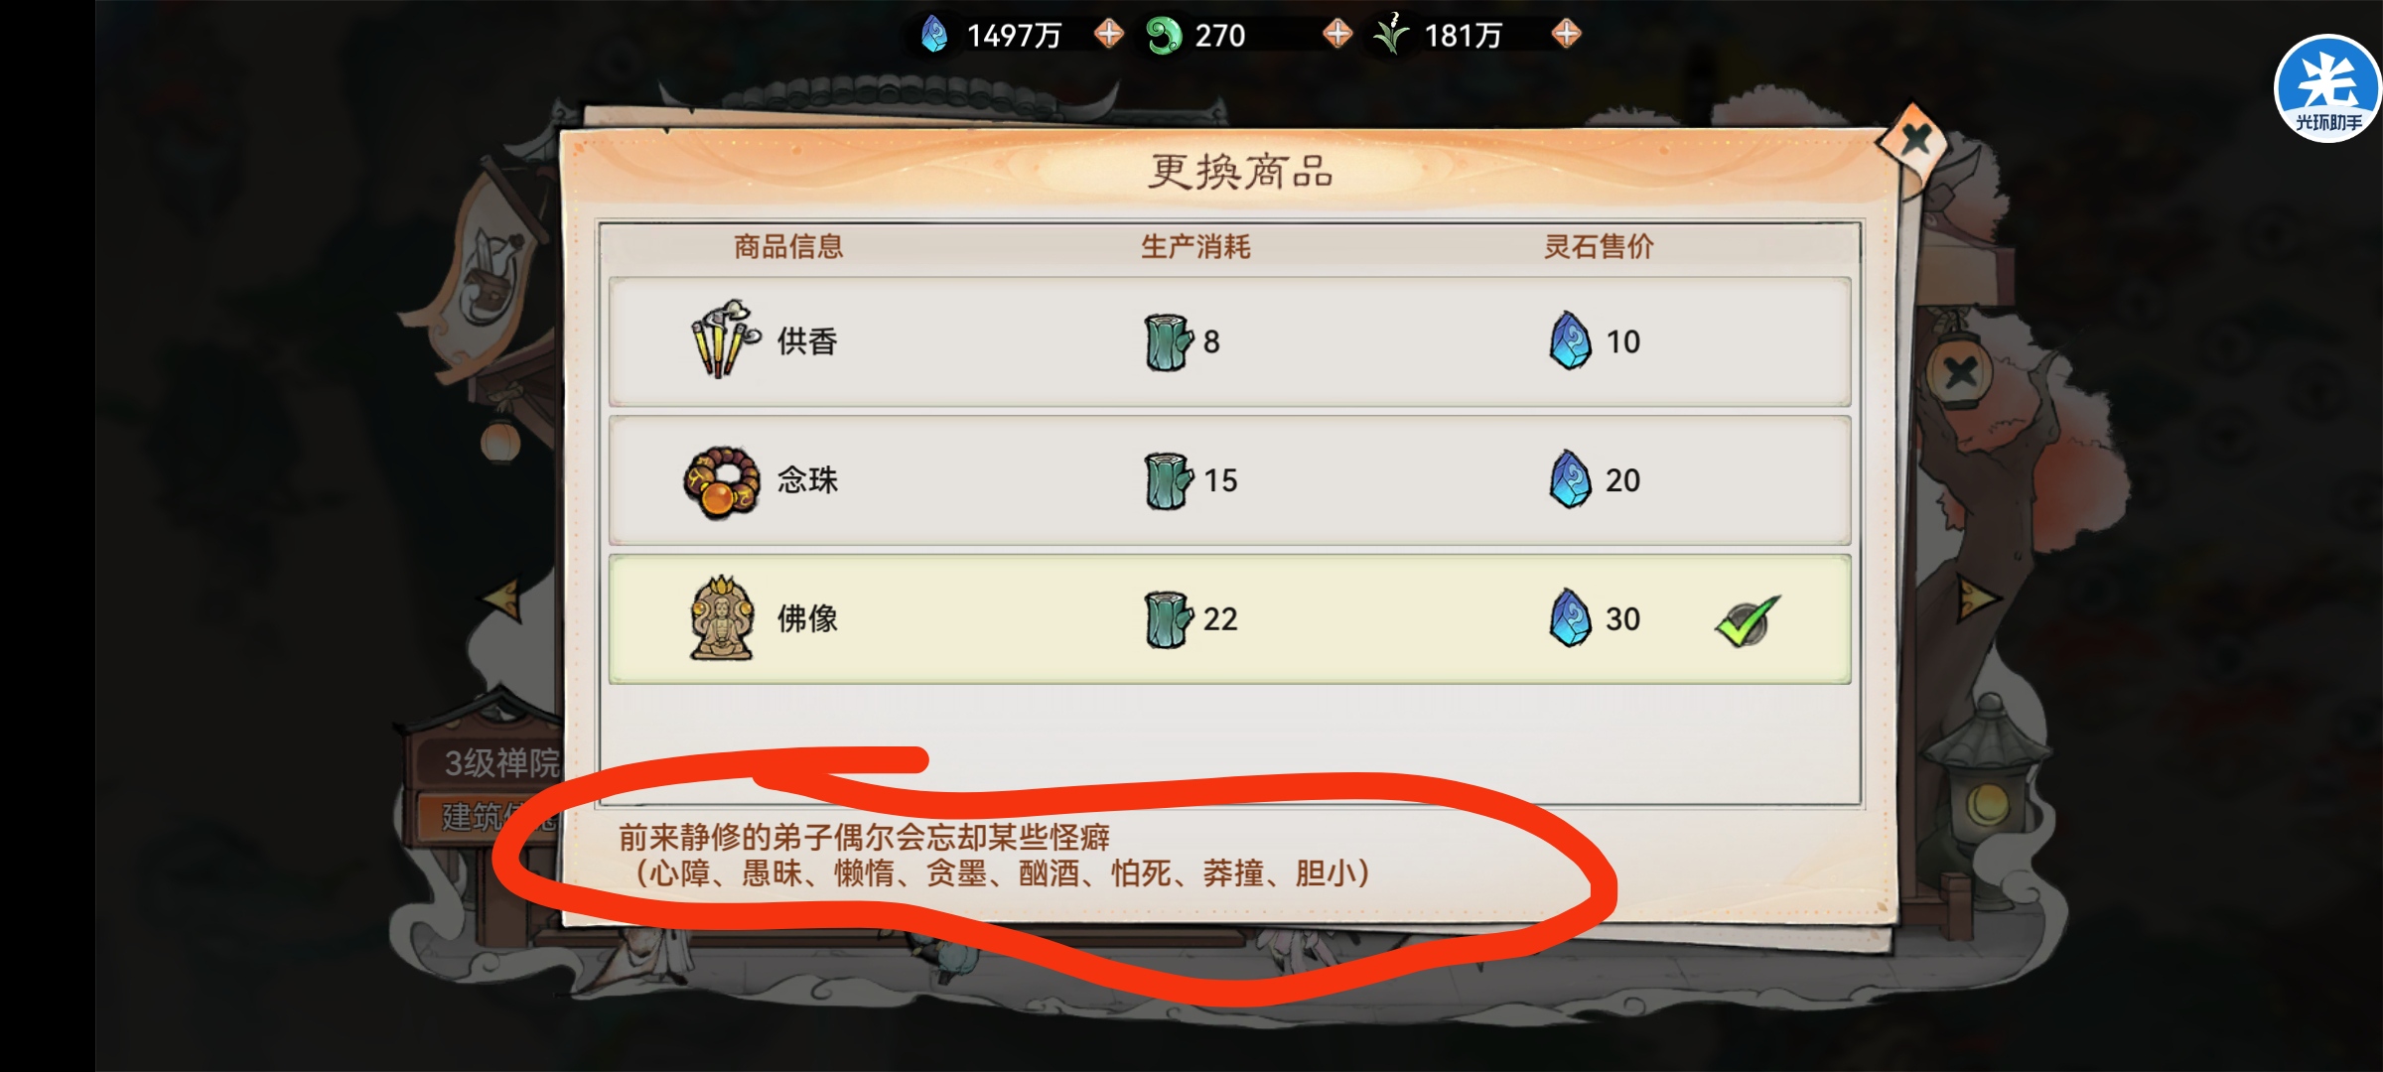Open the 光环助手 floating assistant icon
Image resolution: width=2383 pixels, height=1072 pixels.
[x=2327, y=89]
